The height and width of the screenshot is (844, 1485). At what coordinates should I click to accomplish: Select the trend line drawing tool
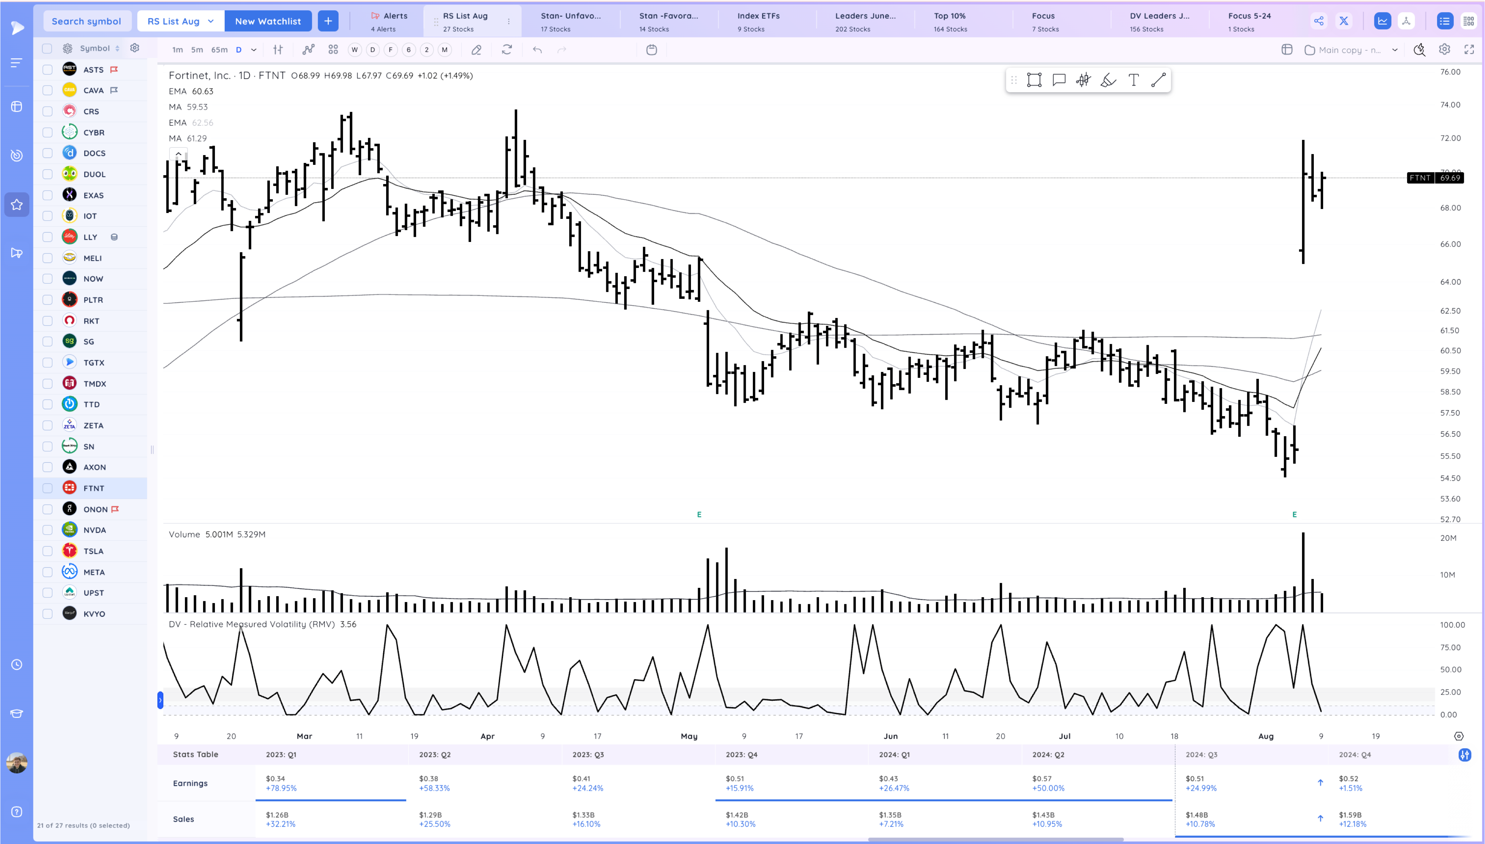(x=1158, y=80)
